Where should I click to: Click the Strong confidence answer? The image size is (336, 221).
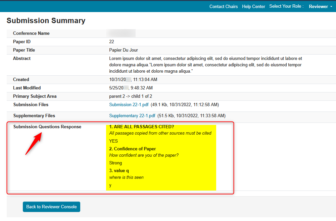coord(115,163)
